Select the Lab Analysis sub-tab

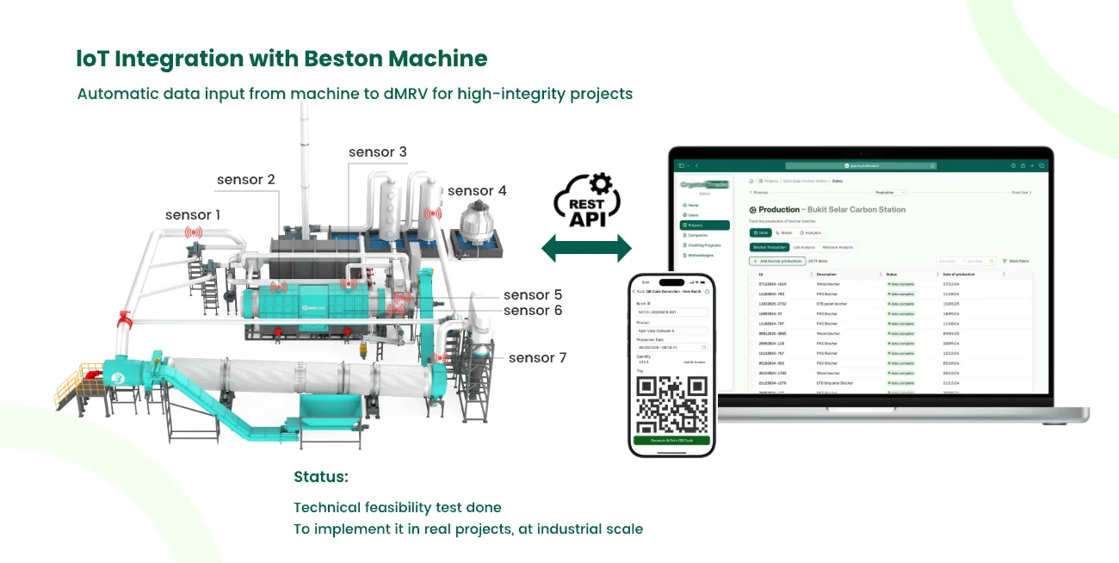804,247
